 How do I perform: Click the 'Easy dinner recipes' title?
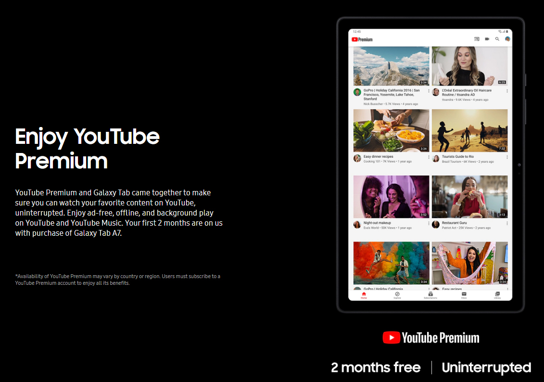coord(378,156)
